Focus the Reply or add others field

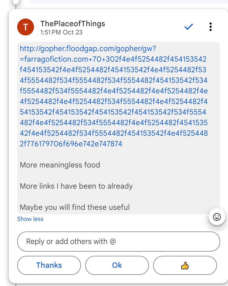pyautogui.click(x=118, y=242)
